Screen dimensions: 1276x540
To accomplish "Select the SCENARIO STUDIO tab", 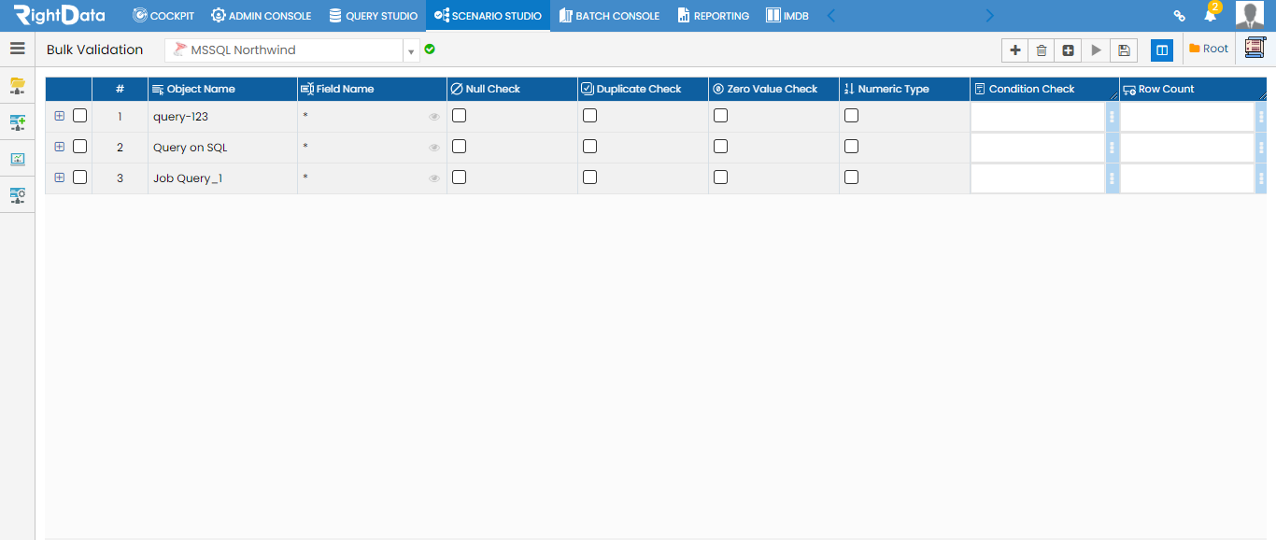I will 488,16.
